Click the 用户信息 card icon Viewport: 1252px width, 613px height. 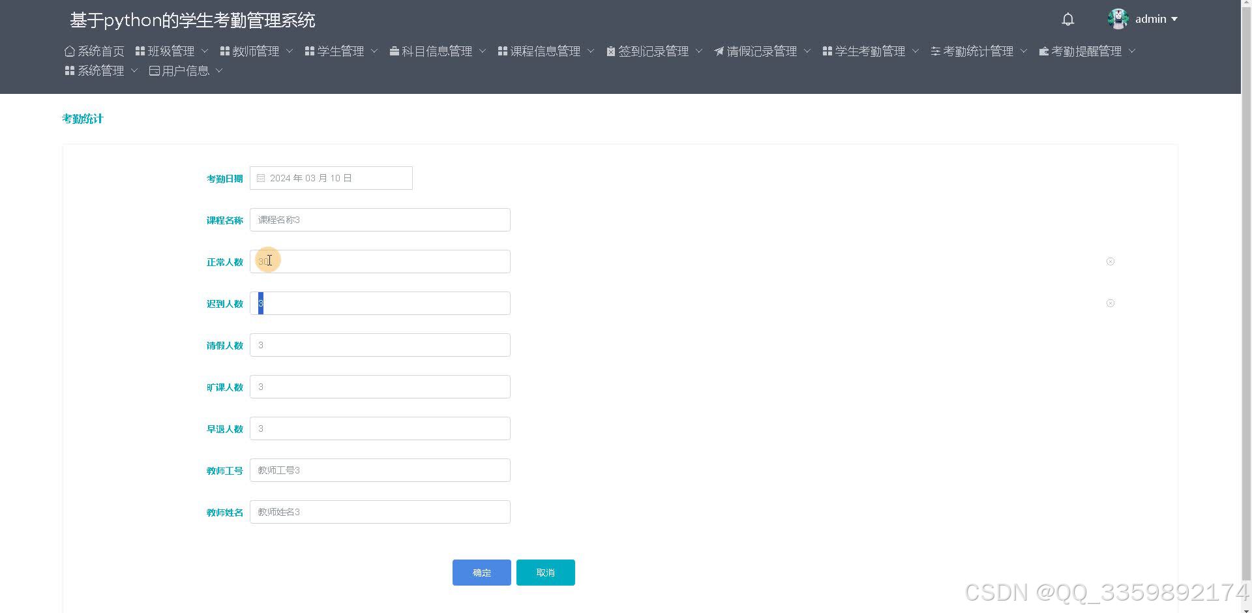click(155, 70)
